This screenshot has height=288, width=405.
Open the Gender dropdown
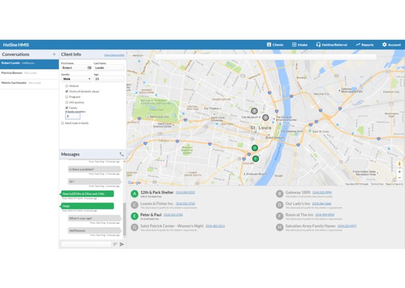[x=76, y=79]
